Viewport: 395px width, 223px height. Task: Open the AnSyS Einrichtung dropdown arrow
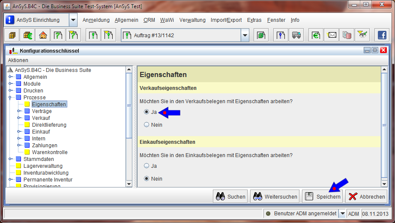(73, 20)
